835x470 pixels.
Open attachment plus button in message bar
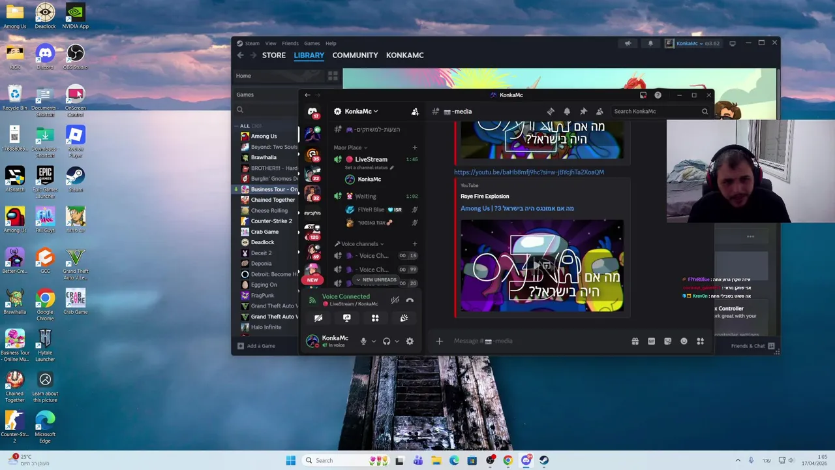pyautogui.click(x=439, y=341)
